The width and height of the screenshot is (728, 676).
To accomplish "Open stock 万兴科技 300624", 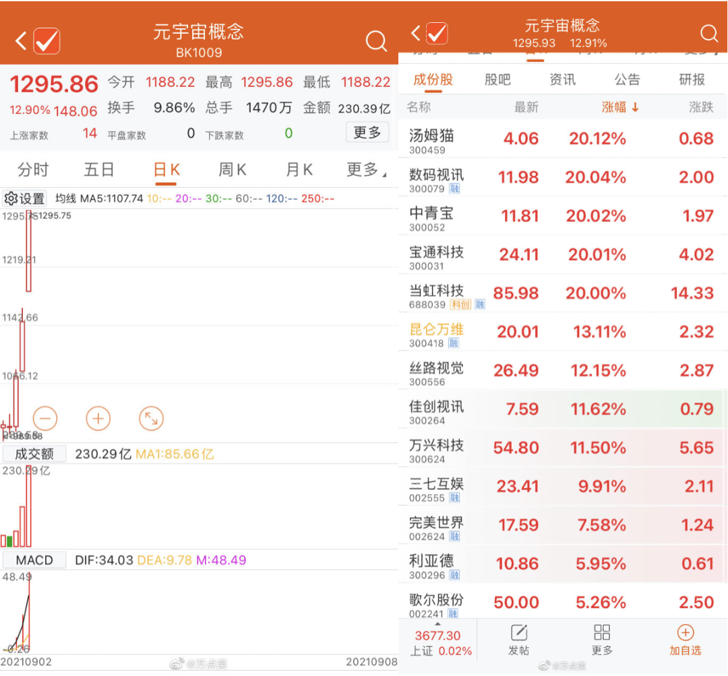I will (x=563, y=447).
